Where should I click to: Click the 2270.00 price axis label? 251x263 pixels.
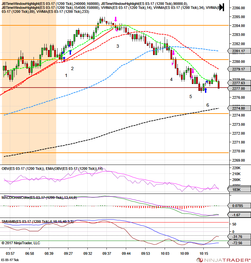point(239,151)
